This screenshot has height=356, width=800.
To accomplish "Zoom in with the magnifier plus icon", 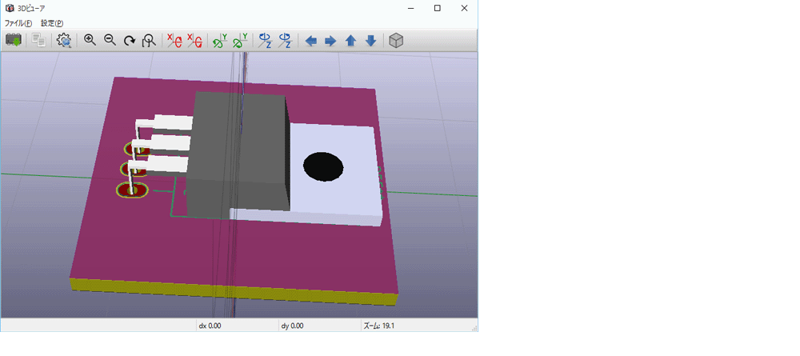I will [90, 41].
